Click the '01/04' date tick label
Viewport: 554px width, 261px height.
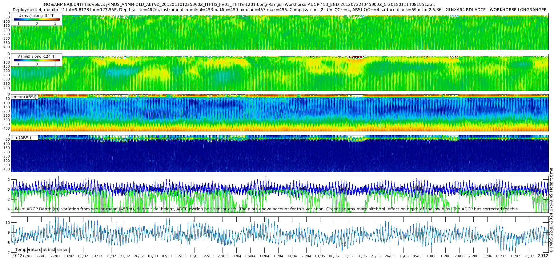coord(236,256)
